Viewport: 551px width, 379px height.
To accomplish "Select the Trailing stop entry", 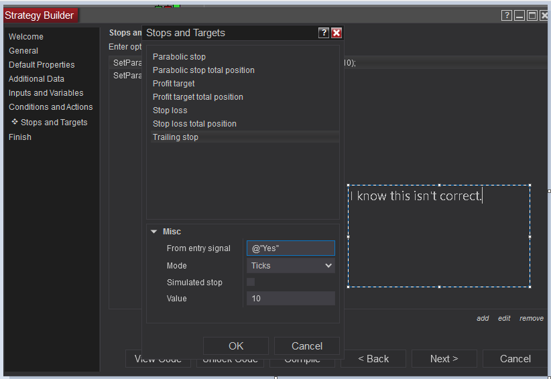I will 176,137.
